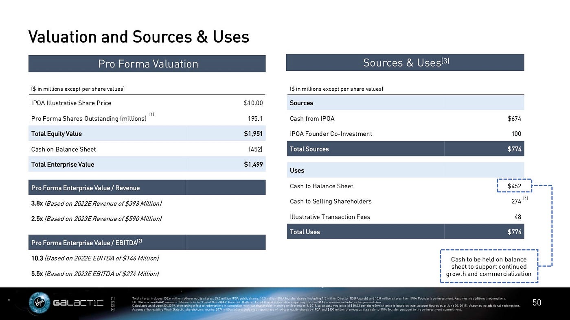The width and height of the screenshot is (570, 320).
Task: Select the $774 value in Total Uses row
Action: coord(514,232)
